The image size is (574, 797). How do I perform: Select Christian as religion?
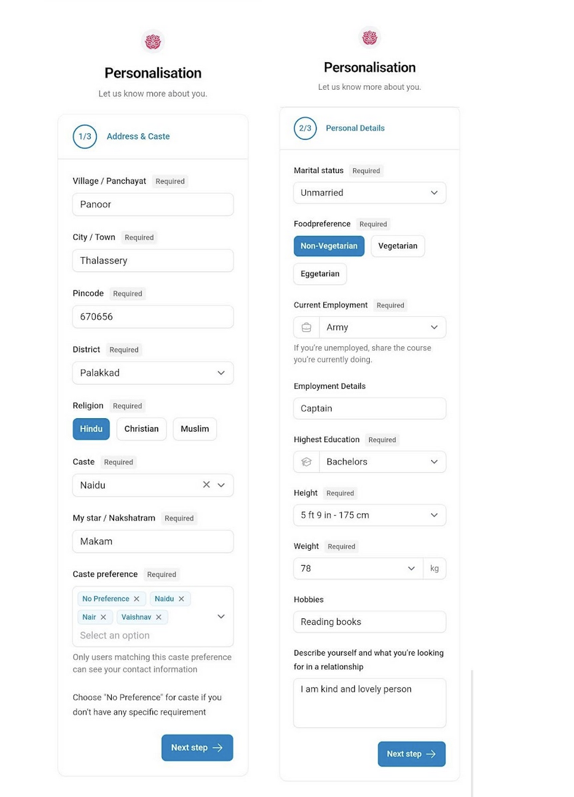coord(142,429)
